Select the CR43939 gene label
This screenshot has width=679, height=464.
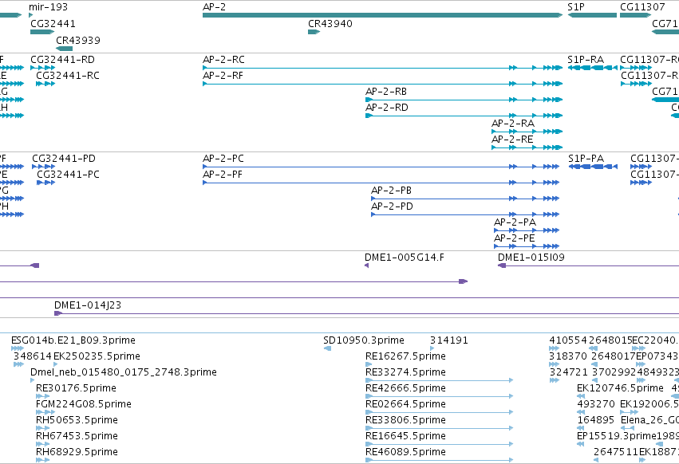(78, 40)
